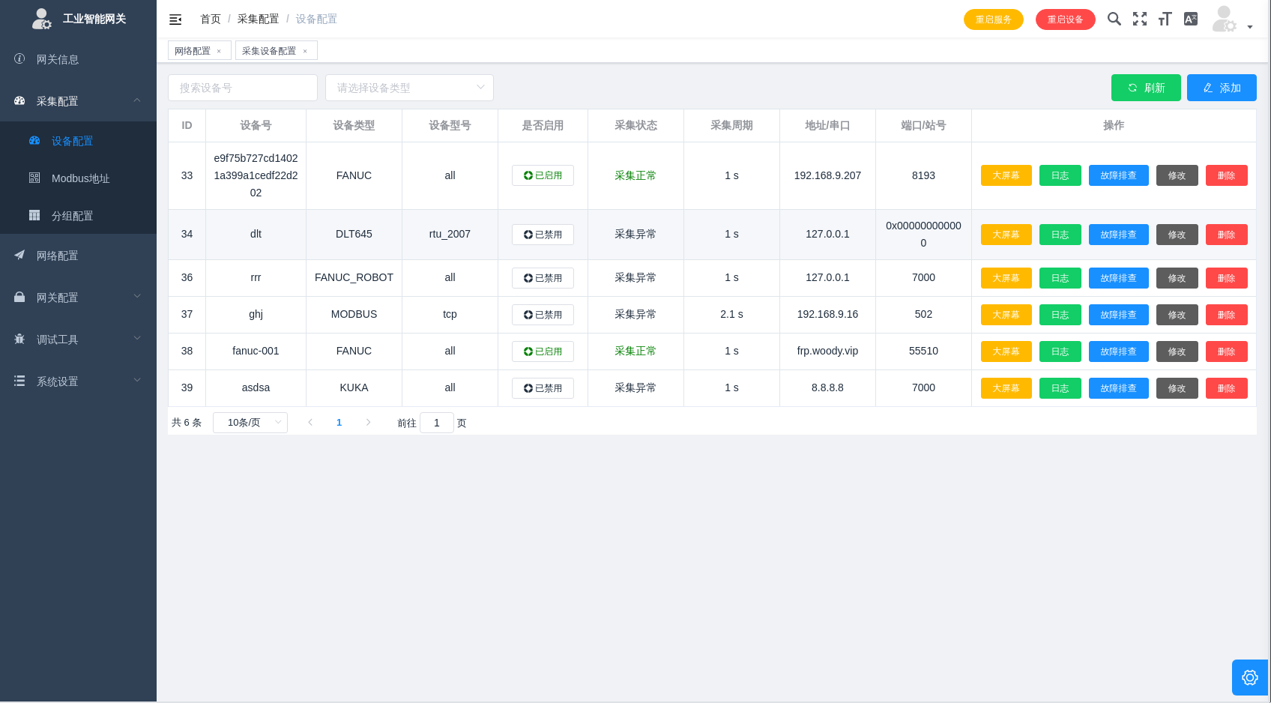1271x703 pixels.
Task: Toggle 已禁用 status for device rrr
Action: (x=543, y=278)
